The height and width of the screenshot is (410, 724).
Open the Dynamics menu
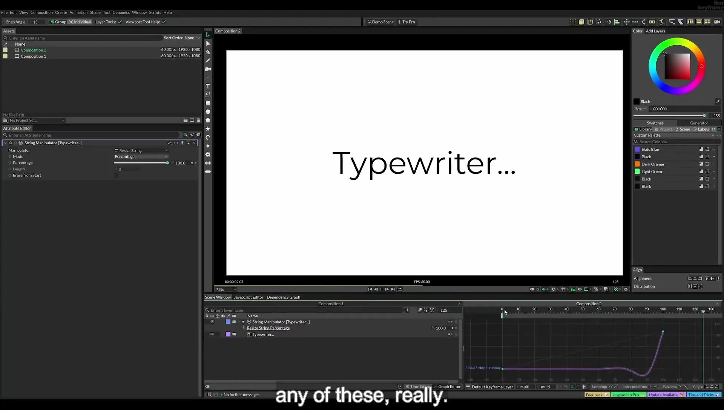point(121,12)
